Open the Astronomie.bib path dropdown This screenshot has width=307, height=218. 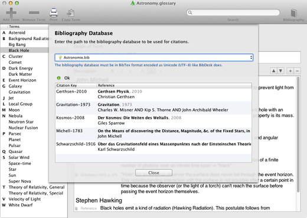click(154, 57)
